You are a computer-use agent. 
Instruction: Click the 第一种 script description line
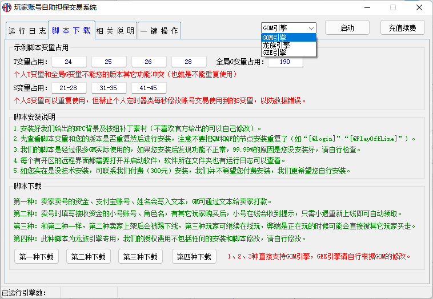tap(142, 201)
